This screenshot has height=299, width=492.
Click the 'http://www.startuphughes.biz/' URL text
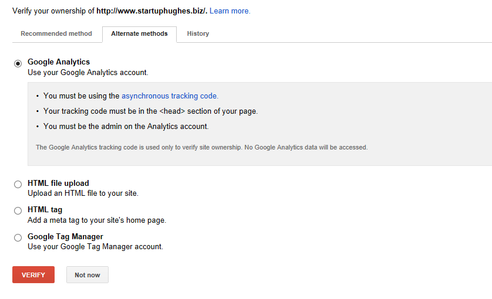click(x=151, y=11)
